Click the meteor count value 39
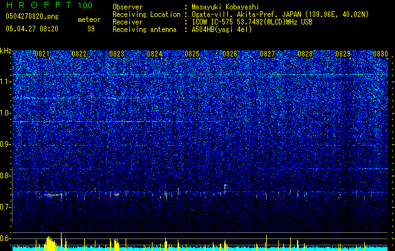The image size is (395, 251). [x=91, y=29]
